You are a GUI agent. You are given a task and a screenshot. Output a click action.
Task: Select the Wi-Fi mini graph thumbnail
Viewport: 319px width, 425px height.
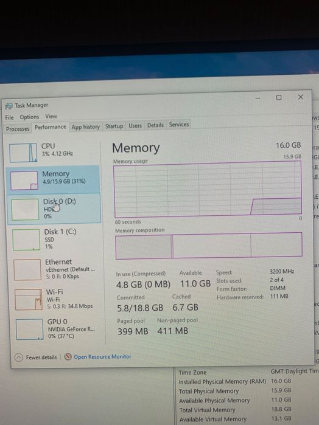[29, 300]
